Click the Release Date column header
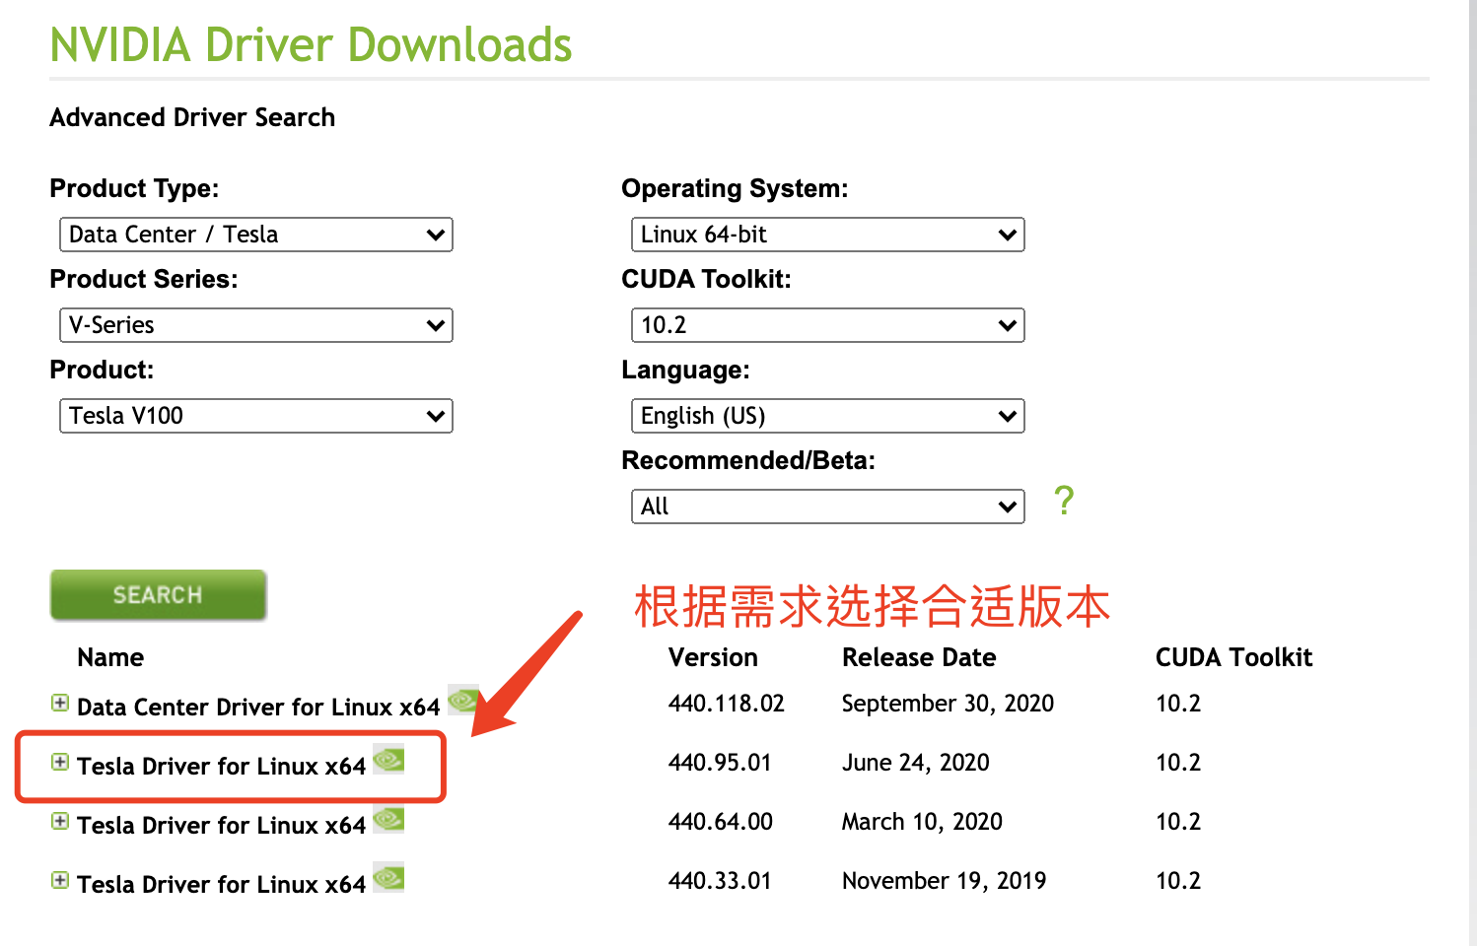The width and height of the screenshot is (1477, 946). coord(919,657)
